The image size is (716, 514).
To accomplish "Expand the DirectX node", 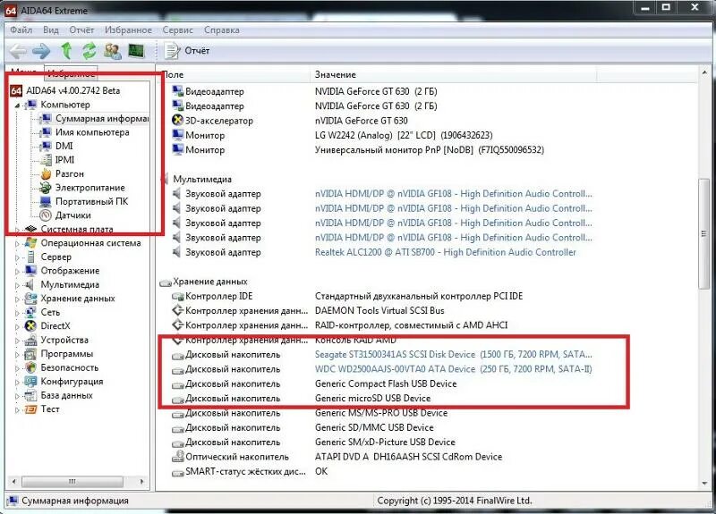I will click(17, 326).
